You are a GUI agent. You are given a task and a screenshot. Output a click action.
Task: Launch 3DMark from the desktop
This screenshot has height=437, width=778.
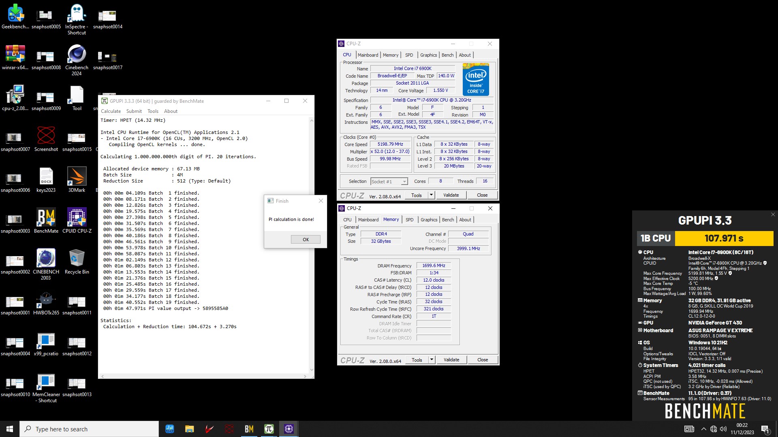(77, 180)
